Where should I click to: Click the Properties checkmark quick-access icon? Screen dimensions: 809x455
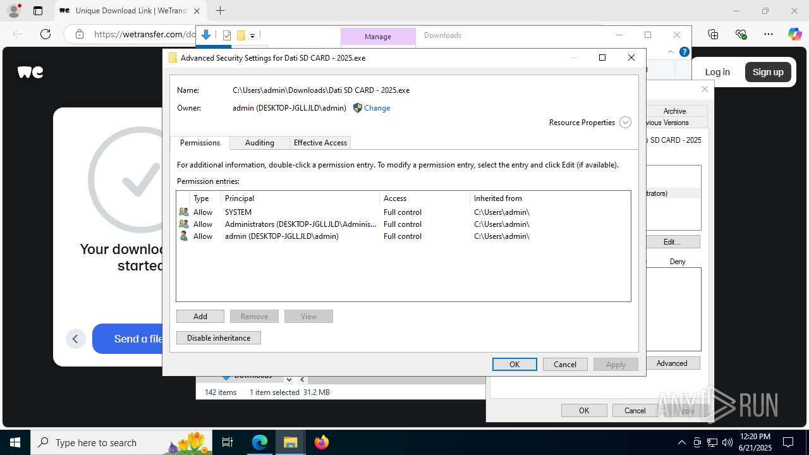(227, 35)
